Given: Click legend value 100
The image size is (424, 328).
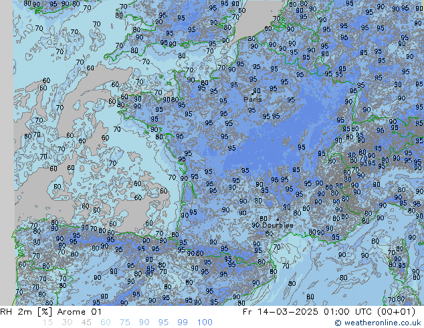Looking at the screenshot, I should [x=205, y=323].
